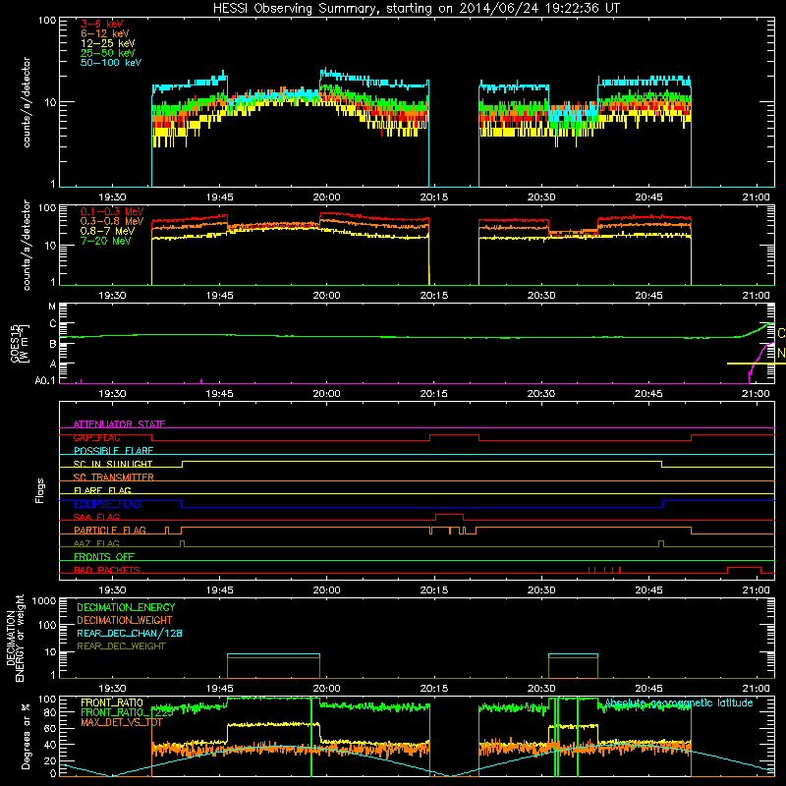The image size is (786, 786).
Task: Select the AAZ_FLAG label
Action: 96,543
